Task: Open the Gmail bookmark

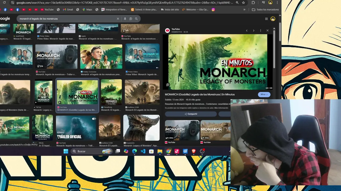Action: (x=68, y=10)
